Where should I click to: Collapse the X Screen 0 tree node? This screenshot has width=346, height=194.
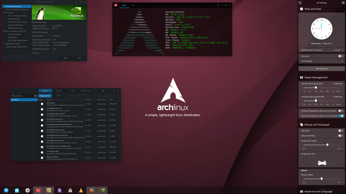pos(4,13)
